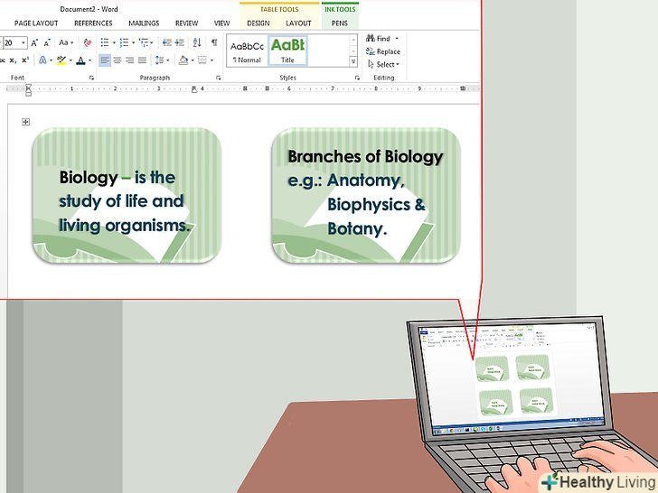The height and width of the screenshot is (493, 658).
Task: Click the Borders icon
Action: click(202, 60)
